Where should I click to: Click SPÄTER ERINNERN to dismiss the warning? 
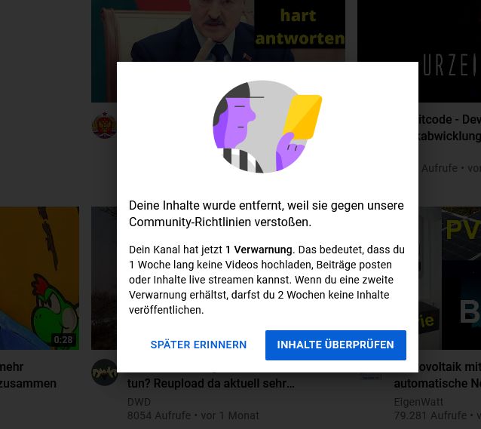[x=198, y=345]
